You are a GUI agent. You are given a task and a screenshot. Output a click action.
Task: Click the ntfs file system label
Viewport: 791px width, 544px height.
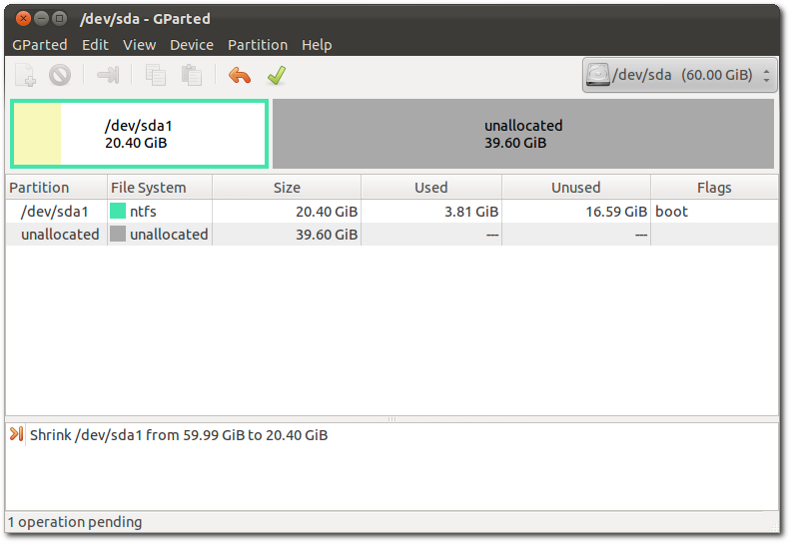[x=143, y=212]
